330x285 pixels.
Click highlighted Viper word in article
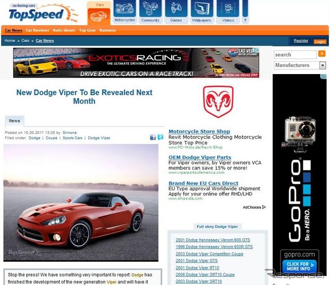click(x=111, y=282)
